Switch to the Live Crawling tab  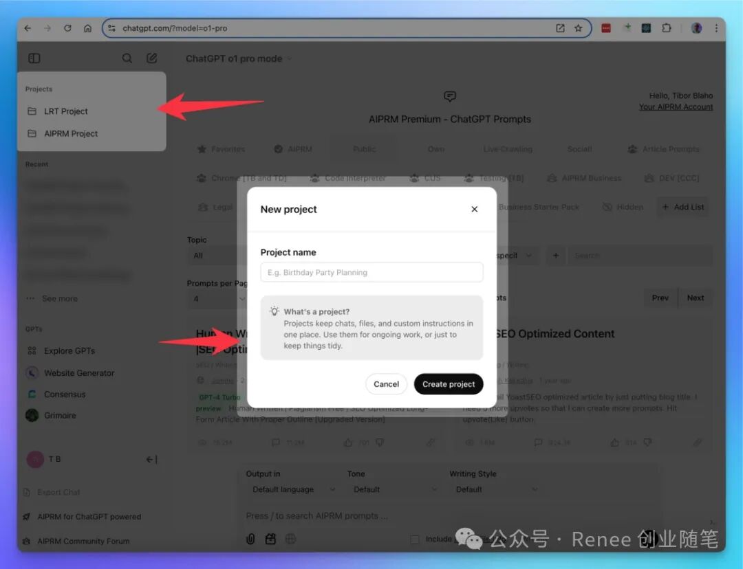click(508, 149)
